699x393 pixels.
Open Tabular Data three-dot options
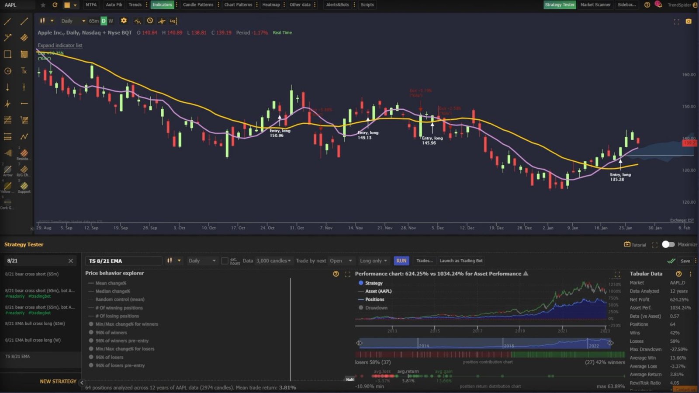click(690, 274)
